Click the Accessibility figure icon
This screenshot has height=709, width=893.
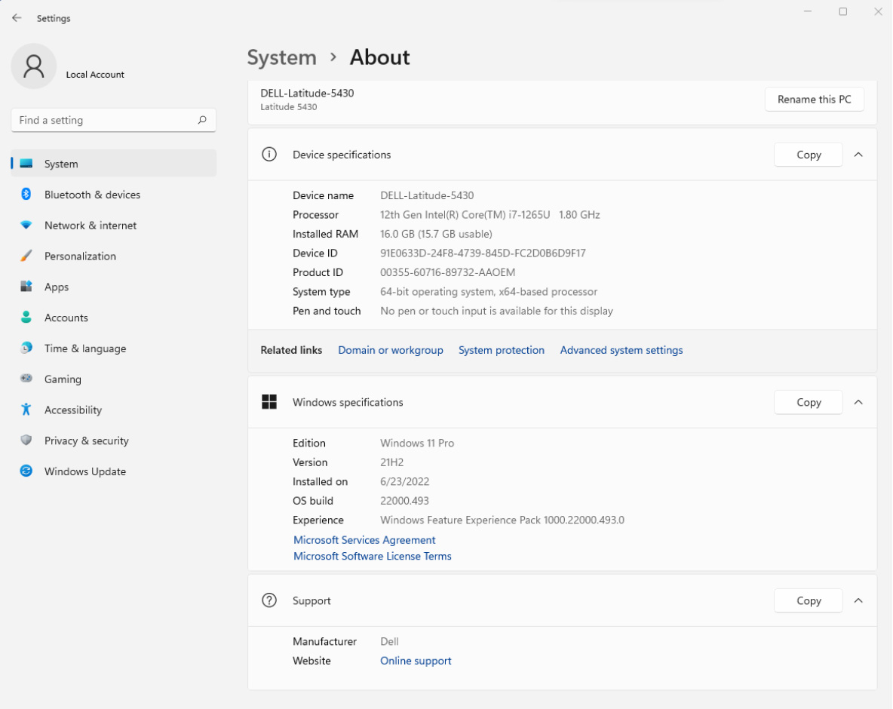[x=26, y=410]
